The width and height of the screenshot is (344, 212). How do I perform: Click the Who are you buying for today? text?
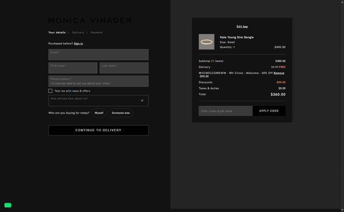(69, 113)
